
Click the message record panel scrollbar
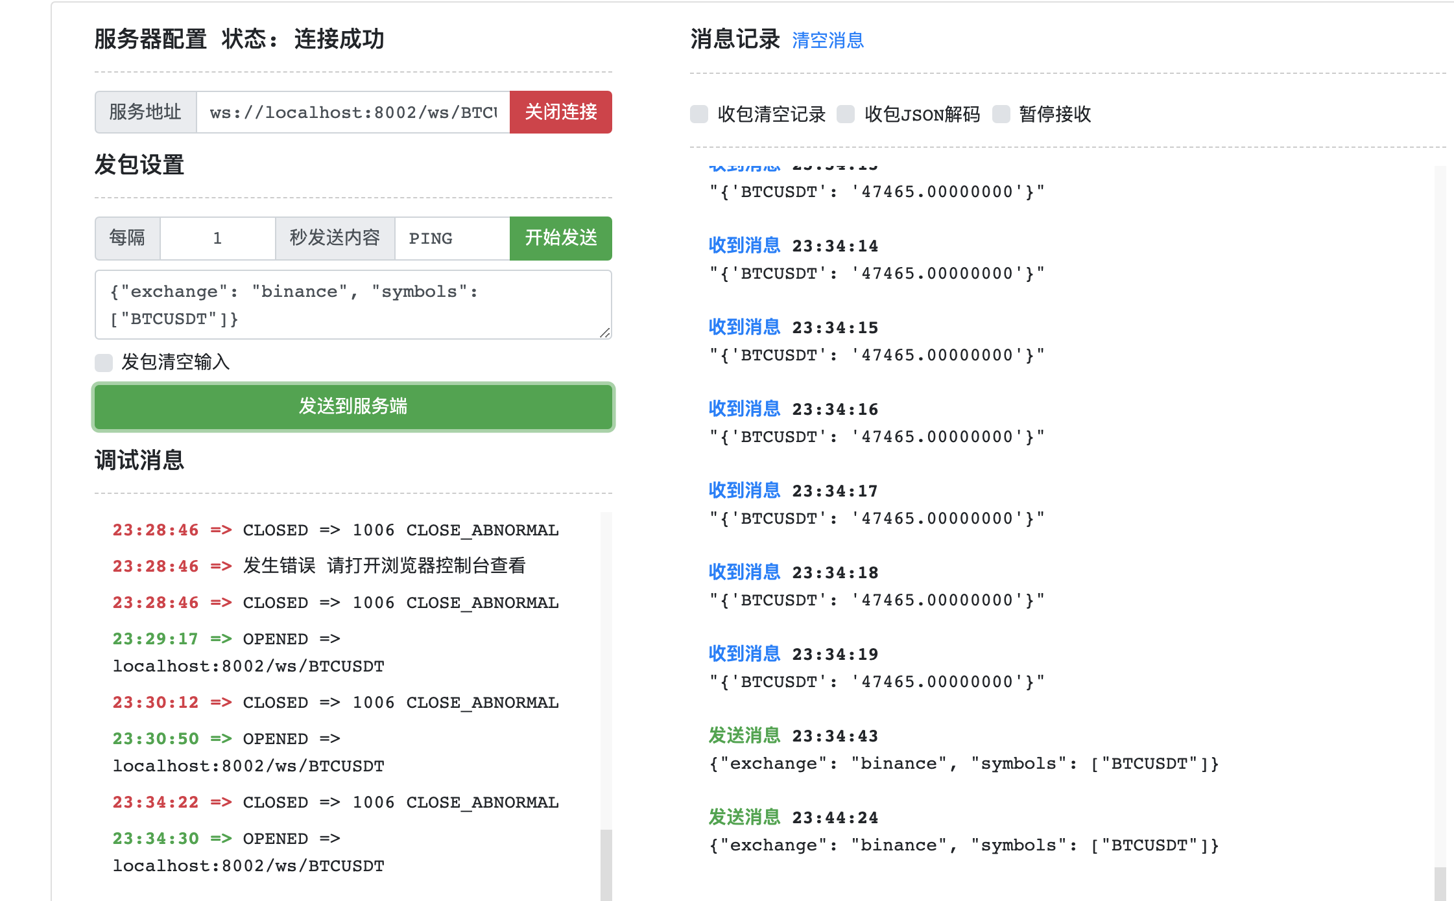point(1440,883)
